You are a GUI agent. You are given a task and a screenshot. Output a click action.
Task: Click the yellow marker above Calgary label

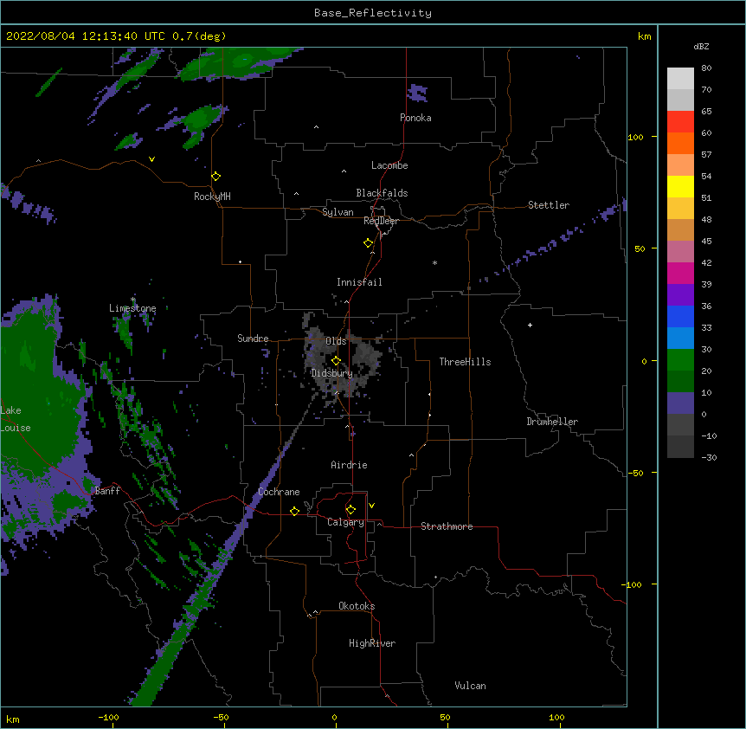click(350, 510)
